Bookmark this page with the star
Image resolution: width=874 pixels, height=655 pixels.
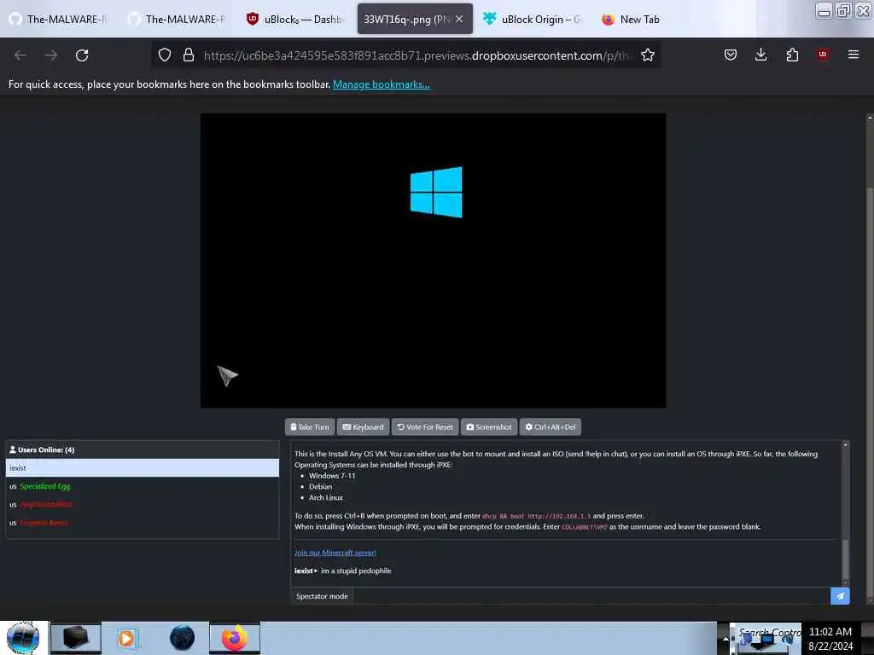tap(647, 55)
